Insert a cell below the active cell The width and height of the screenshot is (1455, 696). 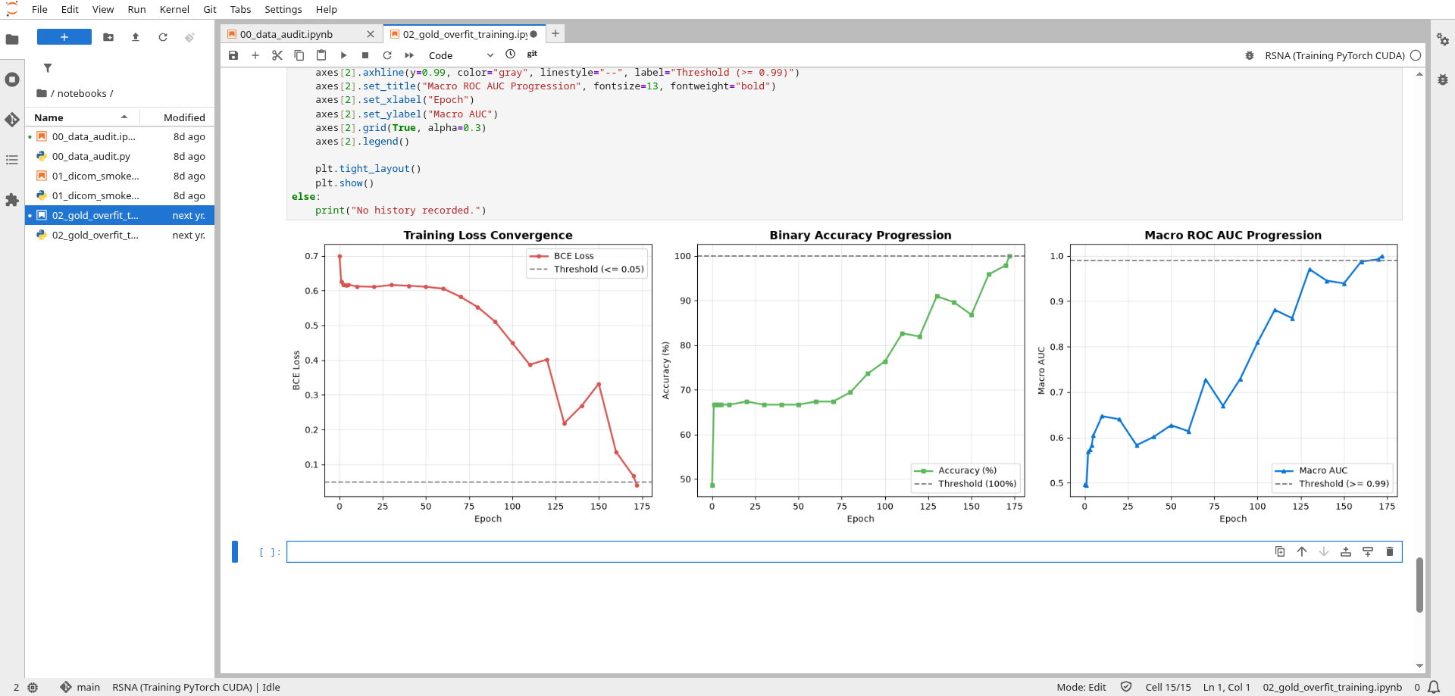pos(1368,551)
